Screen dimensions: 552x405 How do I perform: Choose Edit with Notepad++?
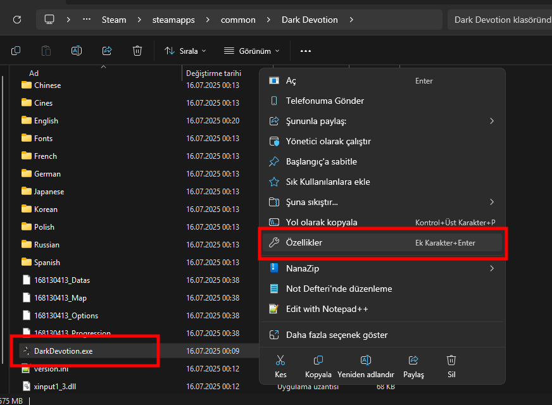click(x=382, y=309)
